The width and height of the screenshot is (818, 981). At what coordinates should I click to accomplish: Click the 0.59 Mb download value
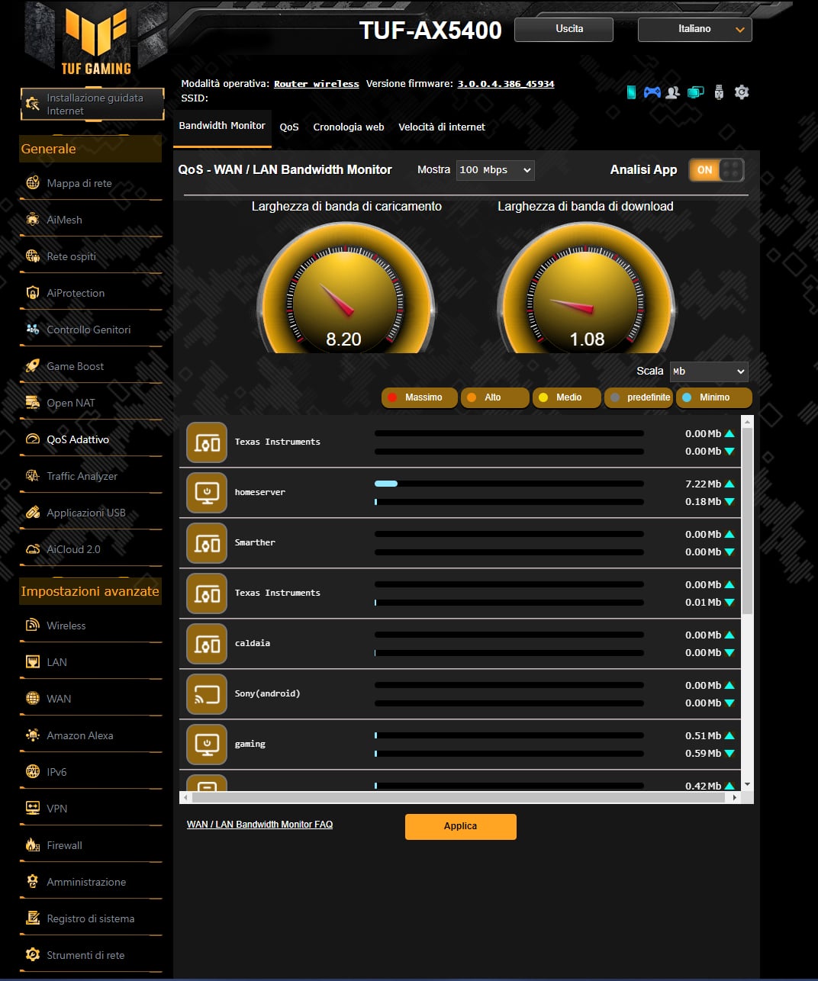click(x=703, y=754)
